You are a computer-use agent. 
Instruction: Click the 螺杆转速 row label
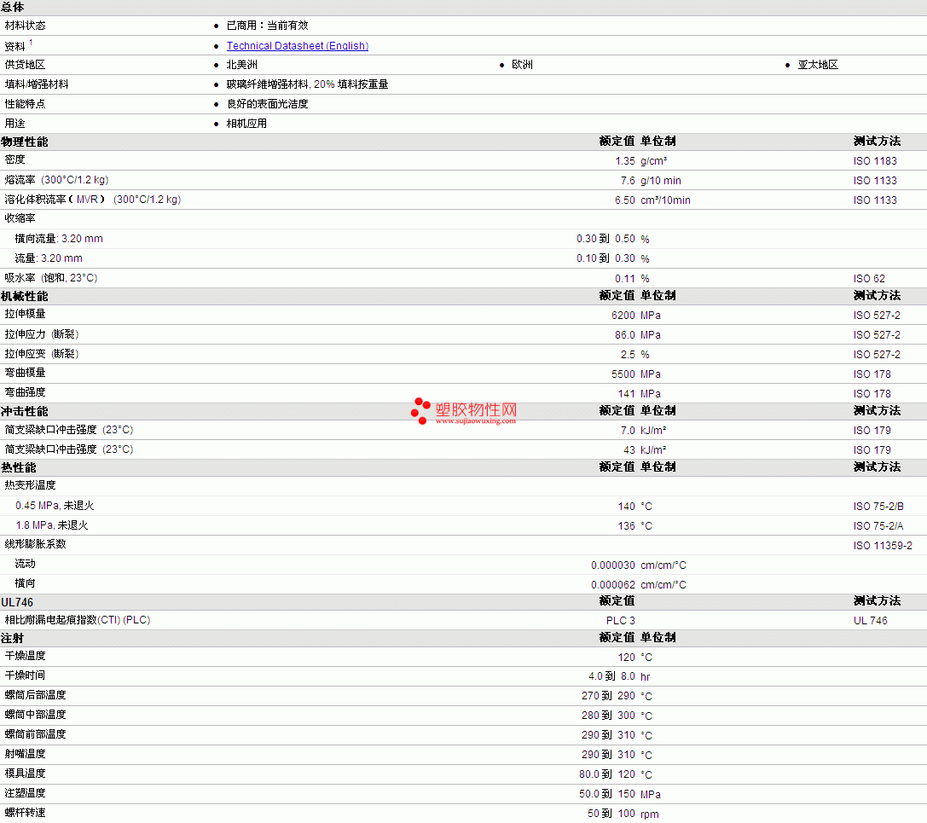(x=25, y=812)
